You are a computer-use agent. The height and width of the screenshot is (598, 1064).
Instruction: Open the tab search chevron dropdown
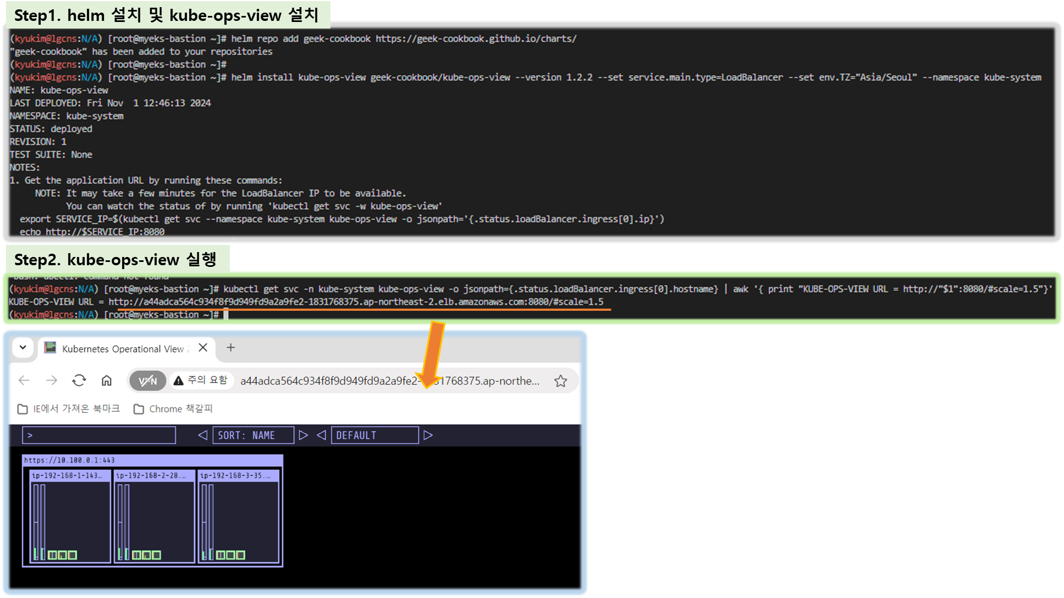[23, 348]
